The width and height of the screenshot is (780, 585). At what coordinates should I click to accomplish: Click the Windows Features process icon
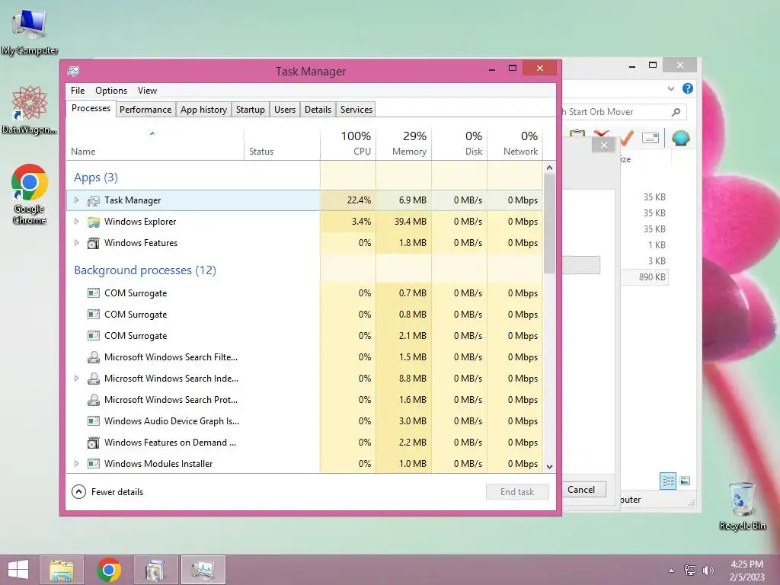pyautogui.click(x=94, y=243)
